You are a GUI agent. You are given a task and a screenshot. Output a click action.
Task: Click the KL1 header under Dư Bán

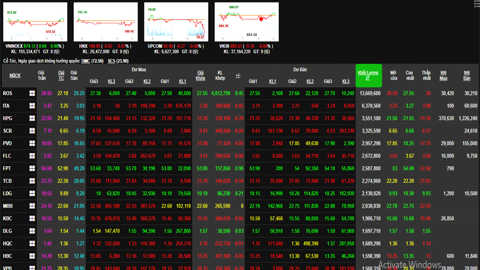tap(272, 82)
